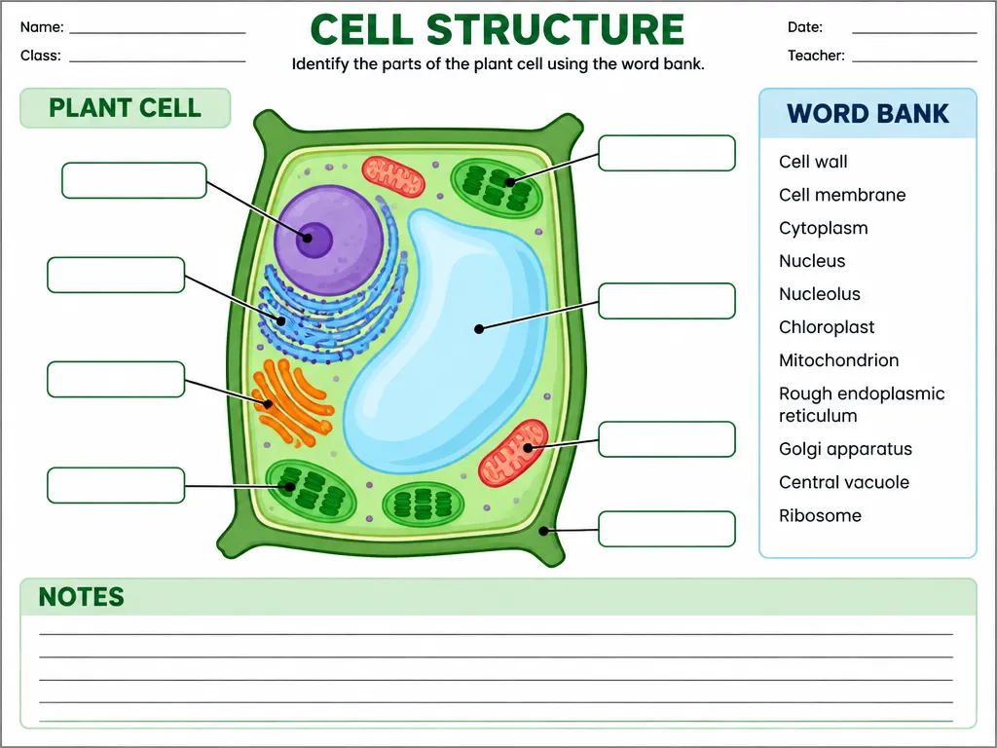Select "Rough endoplasmic reticulum" in the word bank
This screenshot has height=748, width=997.
click(x=862, y=404)
